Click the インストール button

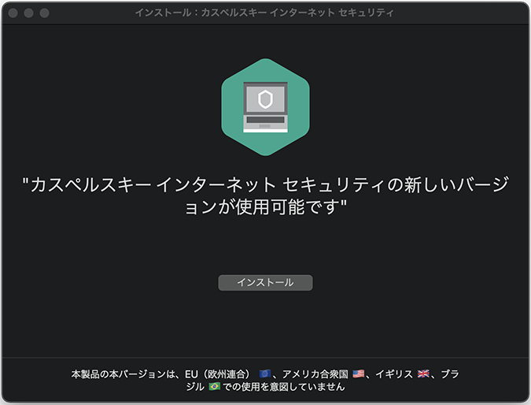[265, 283]
